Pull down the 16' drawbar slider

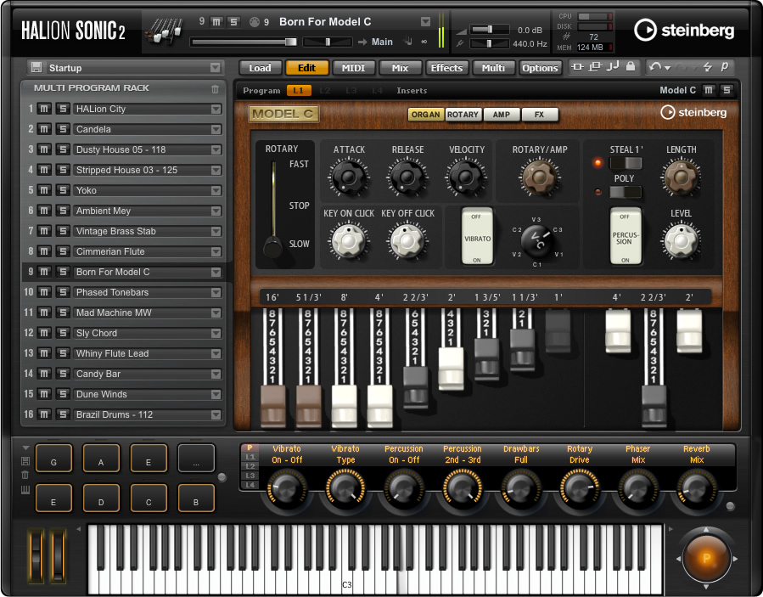[274, 408]
